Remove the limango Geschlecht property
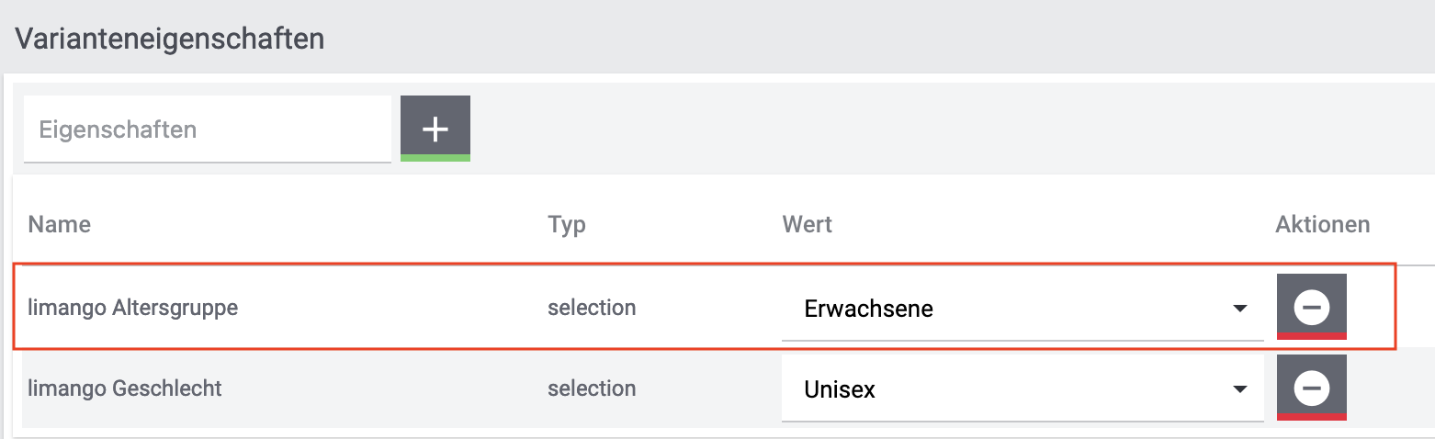1435x439 pixels. (x=1311, y=388)
